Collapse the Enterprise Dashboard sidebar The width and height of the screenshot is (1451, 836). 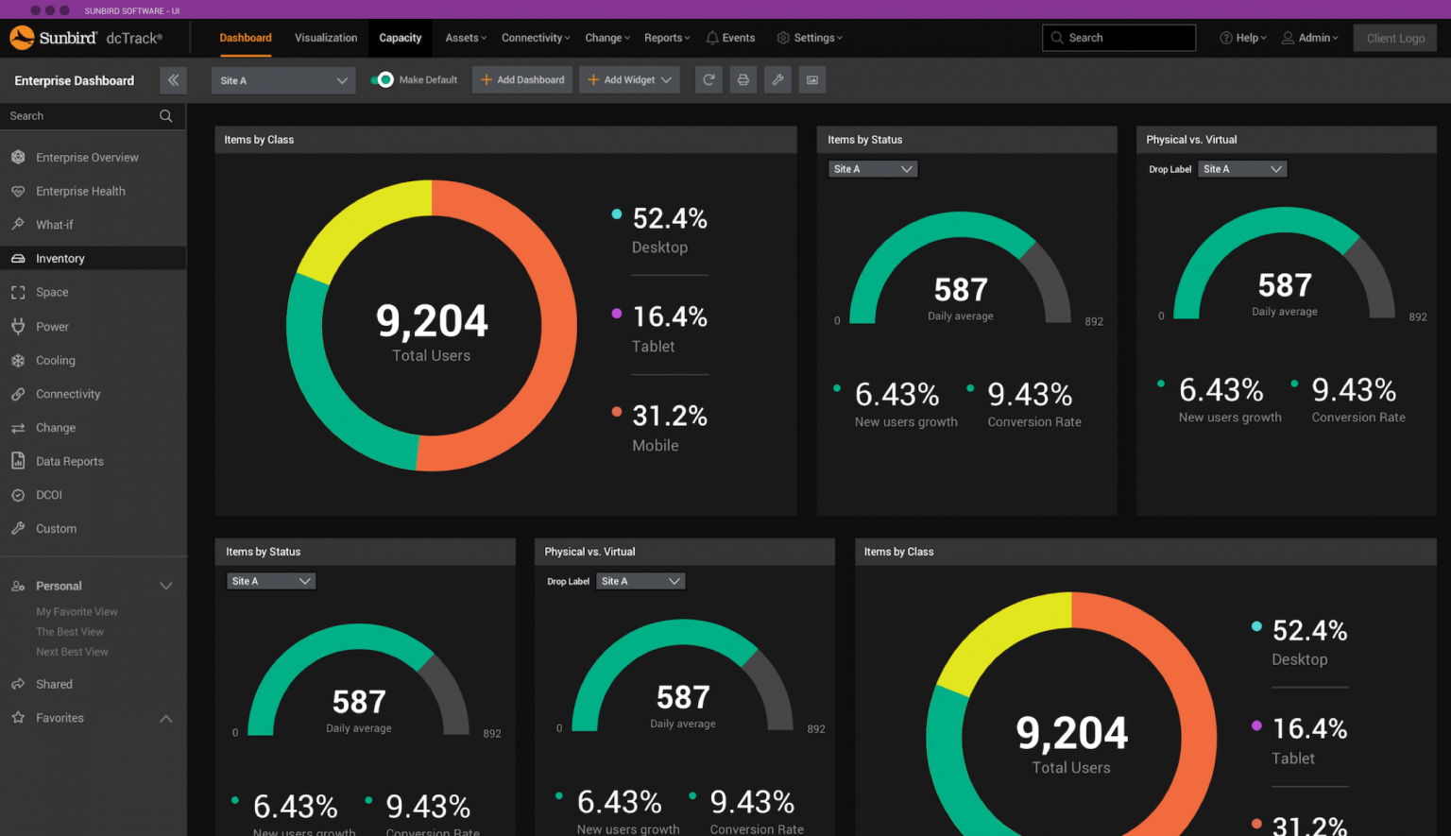coord(173,80)
